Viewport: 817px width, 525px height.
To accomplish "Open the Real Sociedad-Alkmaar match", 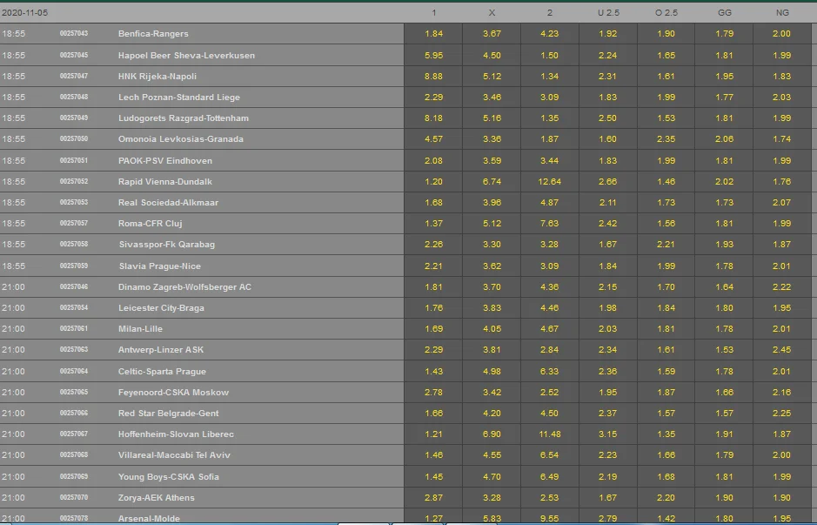I will [x=168, y=203].
